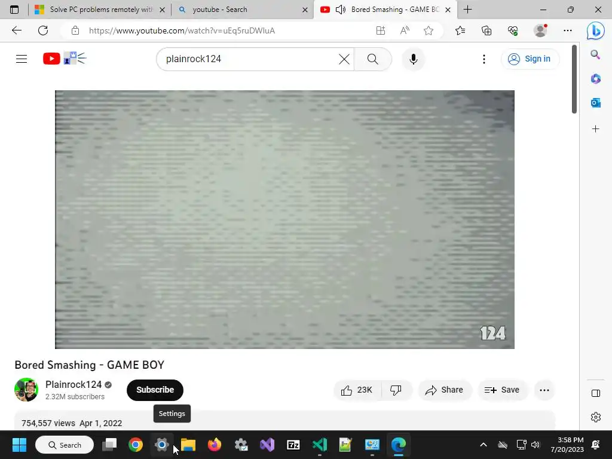Viewport: 612px width, 459px height.
Task: Clear the YouTube search query
Action: (x=344, y=59)
